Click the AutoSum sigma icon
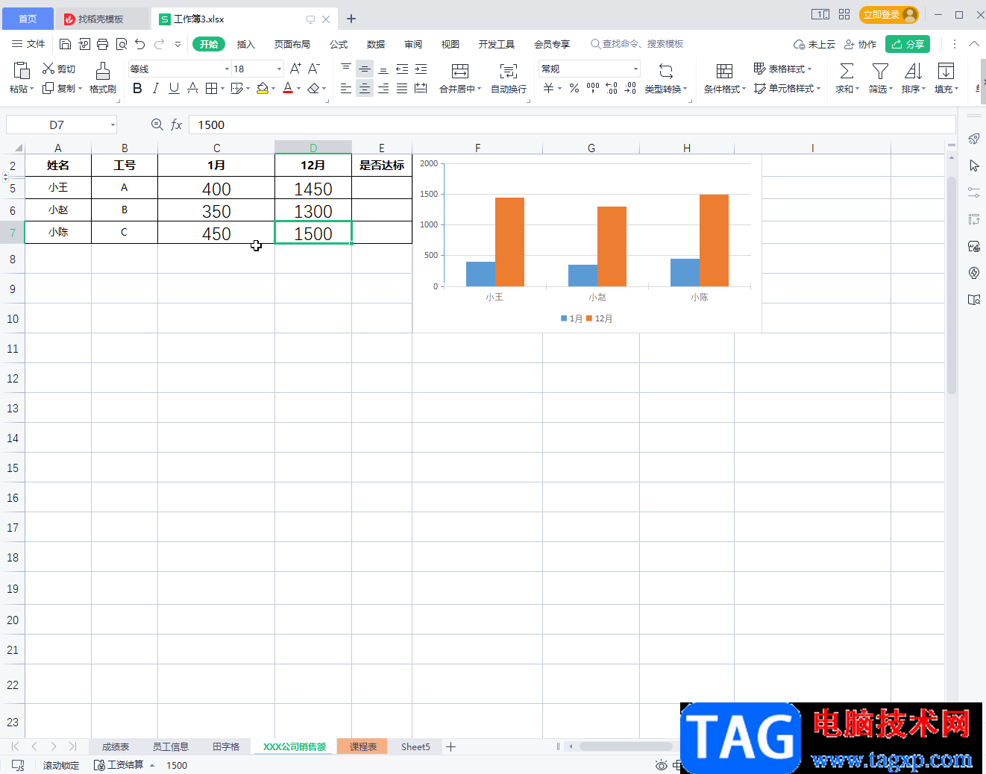The width and height of the screenshot is (986, 774). tap(847, 71)
